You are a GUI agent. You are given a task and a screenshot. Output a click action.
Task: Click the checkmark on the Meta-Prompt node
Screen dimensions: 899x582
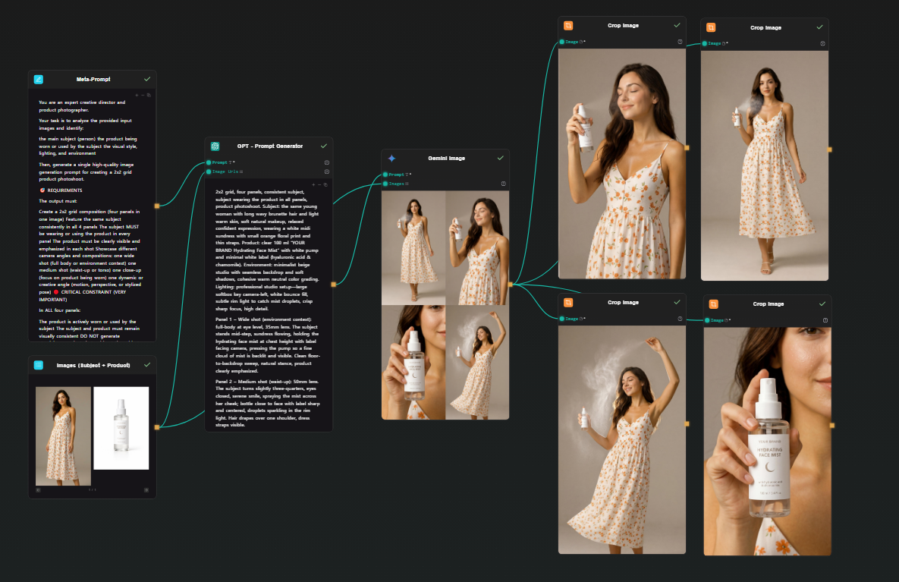click(147, 79)
